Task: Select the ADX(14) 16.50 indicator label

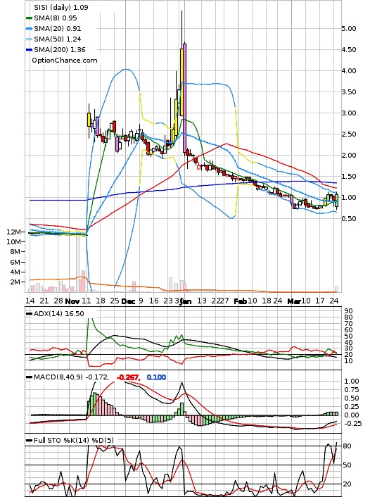Action: (59, 314)
